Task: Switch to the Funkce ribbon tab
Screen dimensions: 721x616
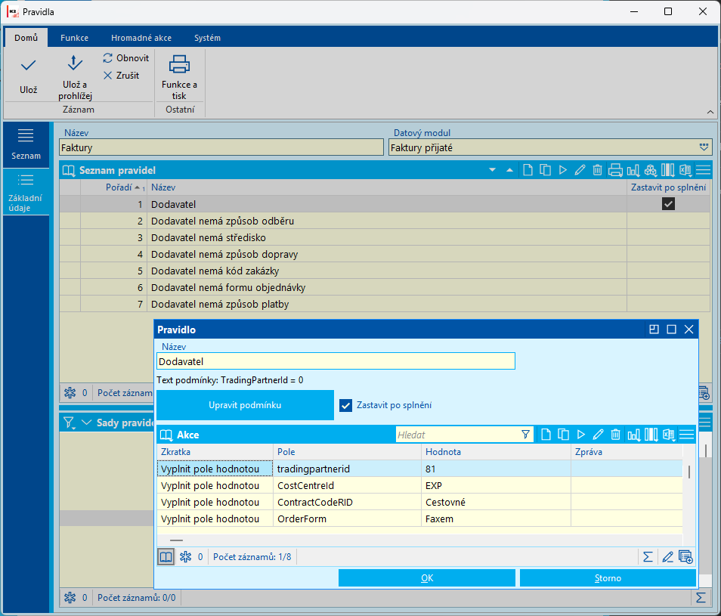Action: [75, 38]
